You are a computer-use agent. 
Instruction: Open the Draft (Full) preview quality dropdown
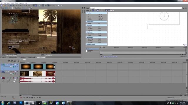tap(22, 8)
